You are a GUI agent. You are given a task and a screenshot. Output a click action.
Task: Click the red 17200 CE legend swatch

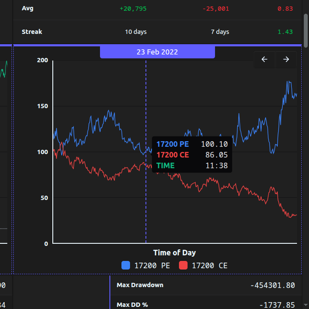coord(183,266)
